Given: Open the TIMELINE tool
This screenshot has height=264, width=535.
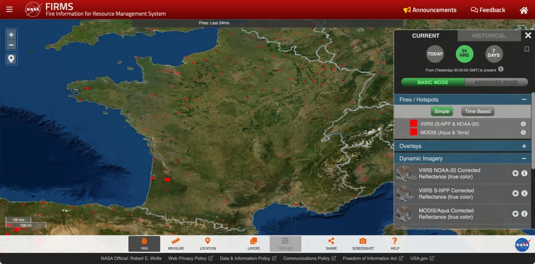Looking at the screenshot, I should coord(285,244).
